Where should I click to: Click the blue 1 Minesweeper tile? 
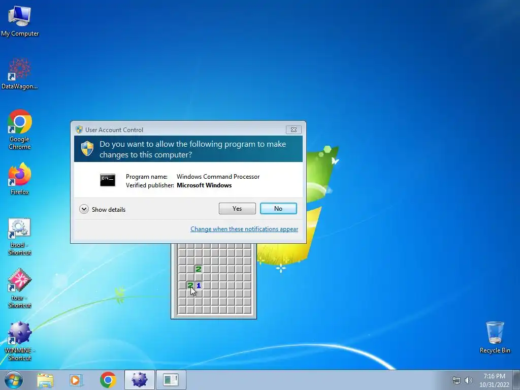click(x=199, y=285)
